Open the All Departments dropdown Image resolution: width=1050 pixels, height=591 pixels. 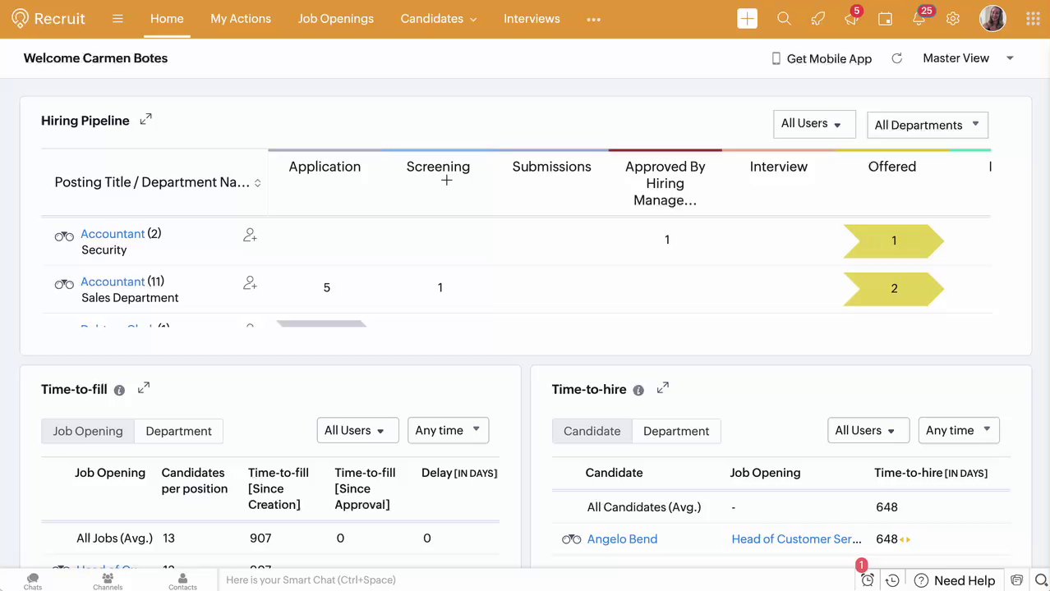[927, 125]
